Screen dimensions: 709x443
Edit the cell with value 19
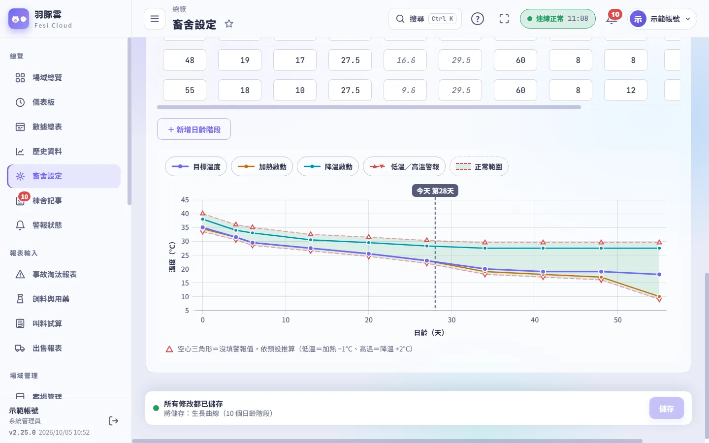point(240,60)
